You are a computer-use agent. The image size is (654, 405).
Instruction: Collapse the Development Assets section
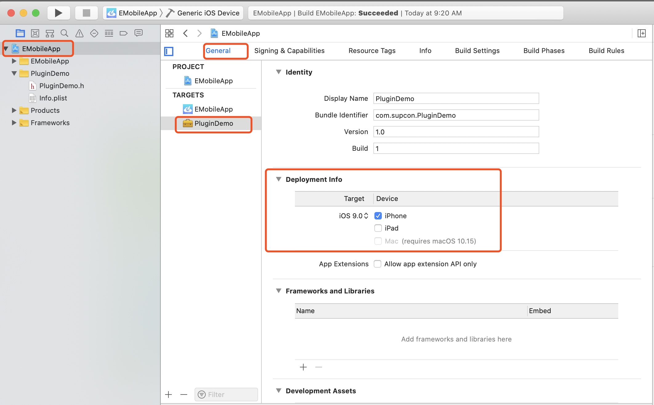(279, 391)
